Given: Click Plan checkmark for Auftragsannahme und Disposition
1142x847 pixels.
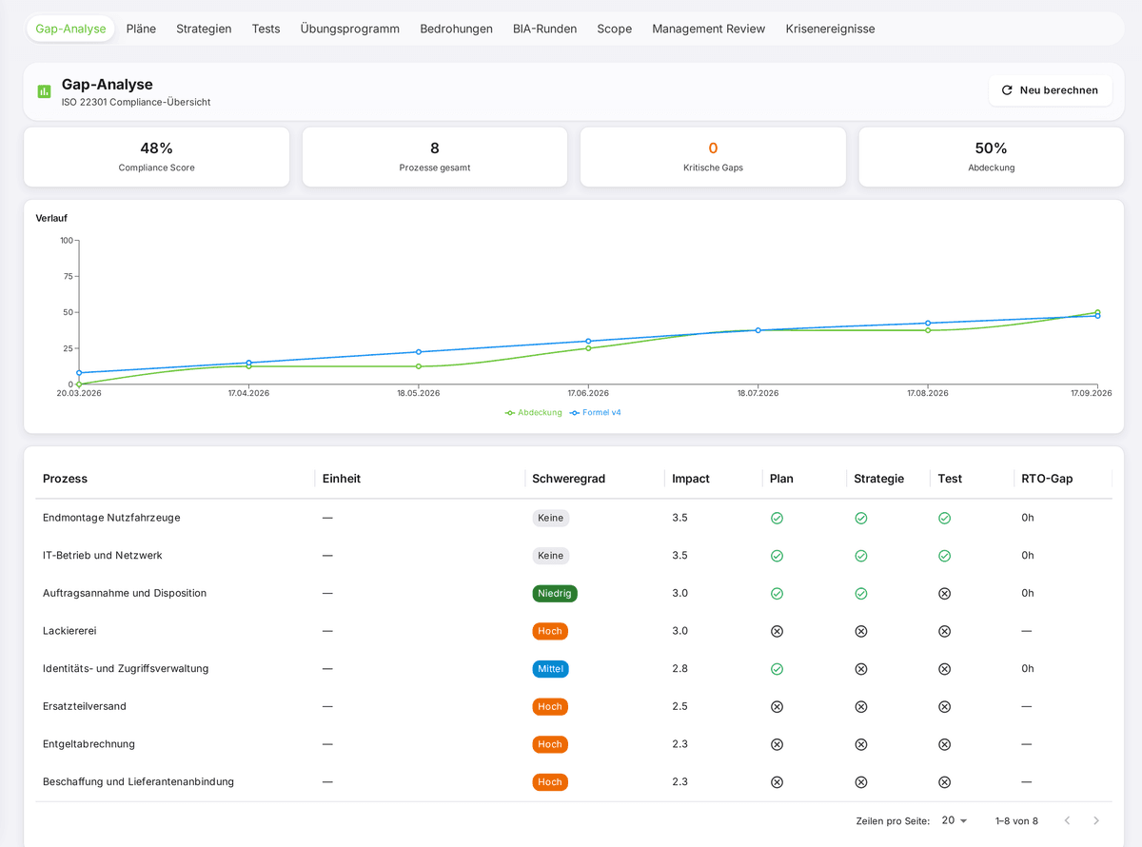Looking at the screenshot, I should [777, 593].
